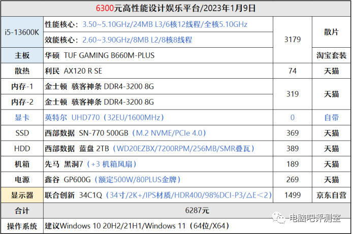Click the table title 6300元高性能设计娱乐平台
This screenshot has width=352, height=234.
[148, 8]
